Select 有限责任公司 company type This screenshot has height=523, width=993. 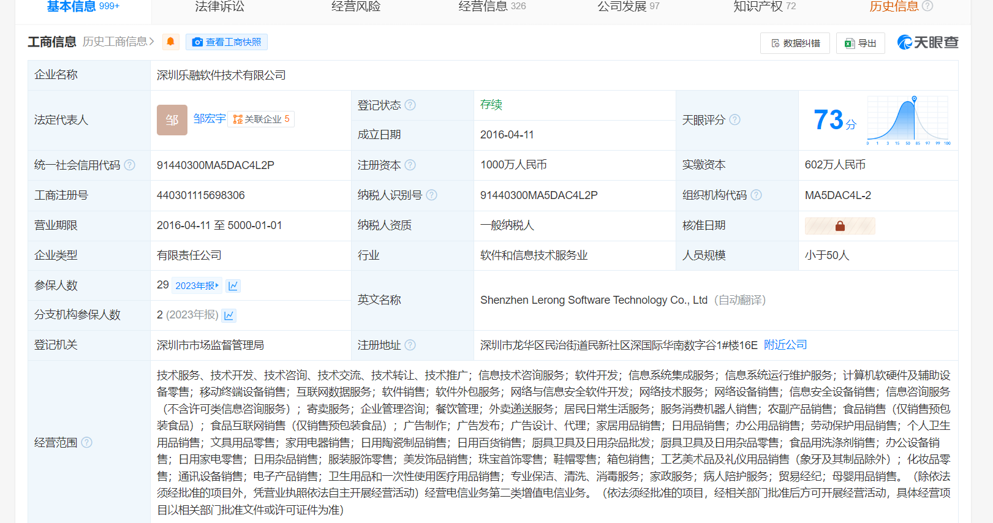point(189,255)
